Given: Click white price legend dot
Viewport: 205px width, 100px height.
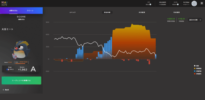Looking at the screenshot, I should coord(195,66).
